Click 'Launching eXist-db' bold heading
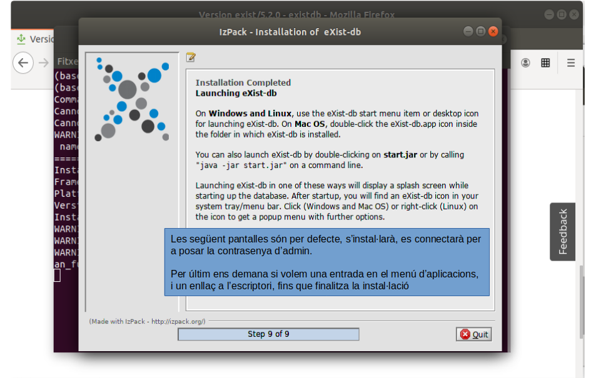 pyautogui.click(x=236, y=93)
